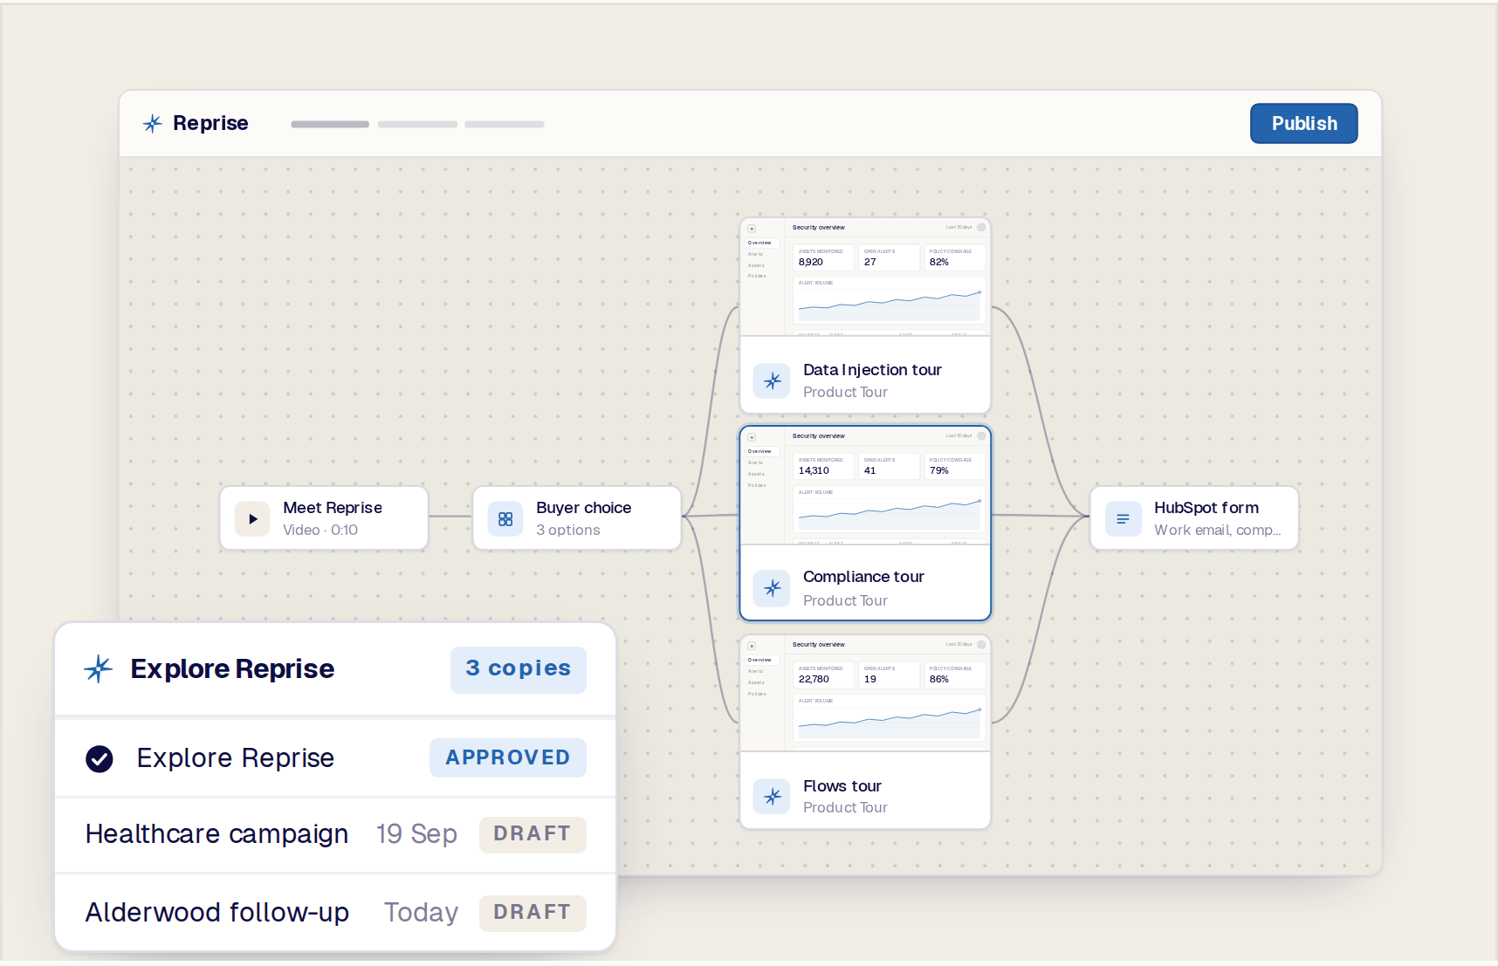Select the Explore Reprise row label

[x=236, y=757]
